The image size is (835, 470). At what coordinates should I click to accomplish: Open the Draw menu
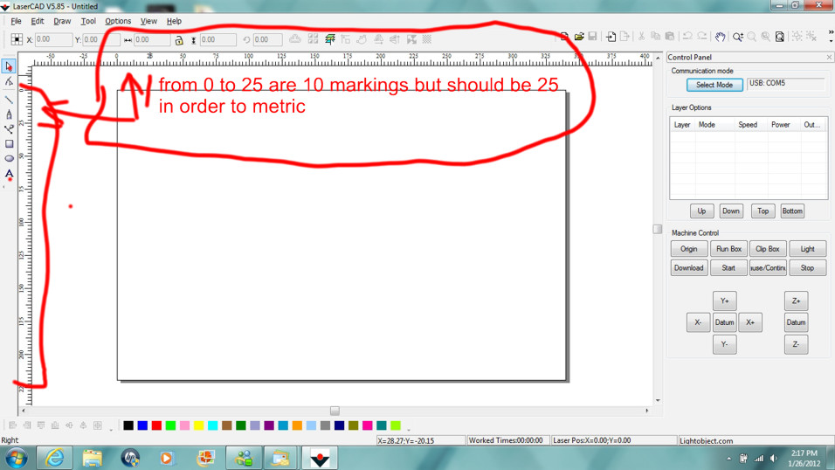pos(62,21)
